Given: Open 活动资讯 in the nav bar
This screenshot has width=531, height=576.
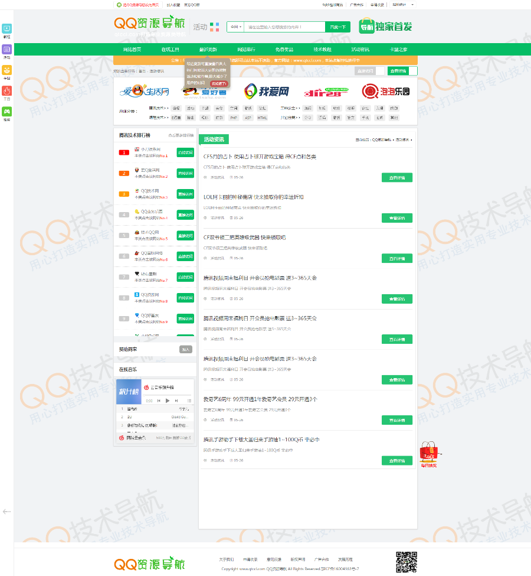Looking at the screenshot, I should pyautogui.click(x=360, y=49).
